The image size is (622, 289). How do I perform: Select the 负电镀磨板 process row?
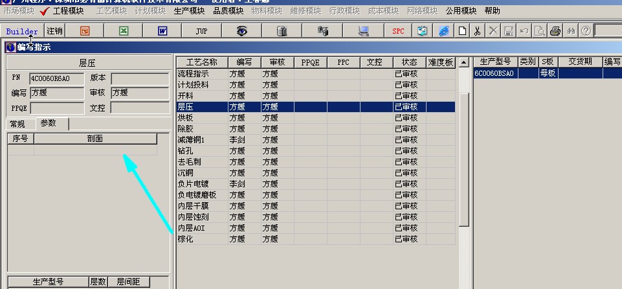pyautogui.click(x=316, y=195)
